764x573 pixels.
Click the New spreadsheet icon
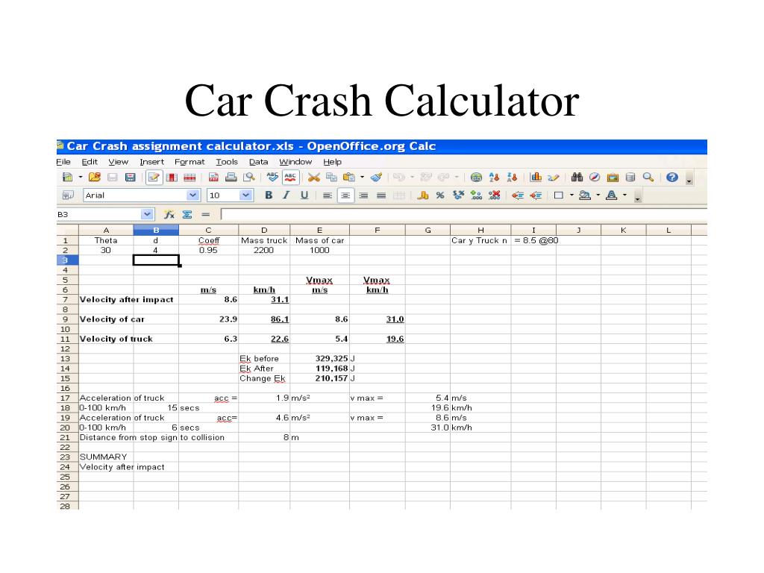pos(68,178)
